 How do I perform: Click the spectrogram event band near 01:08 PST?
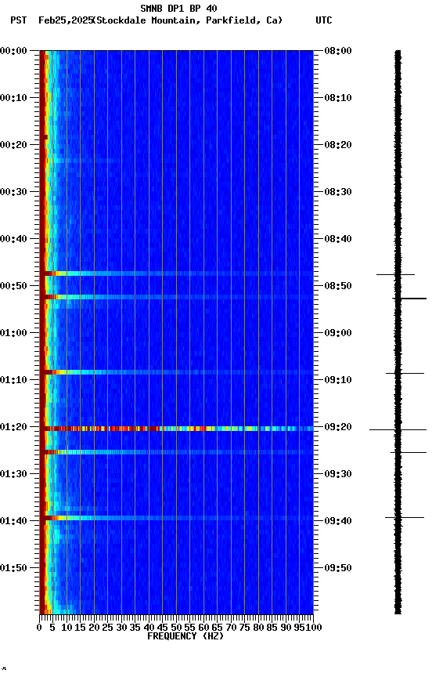pos(176,372)
